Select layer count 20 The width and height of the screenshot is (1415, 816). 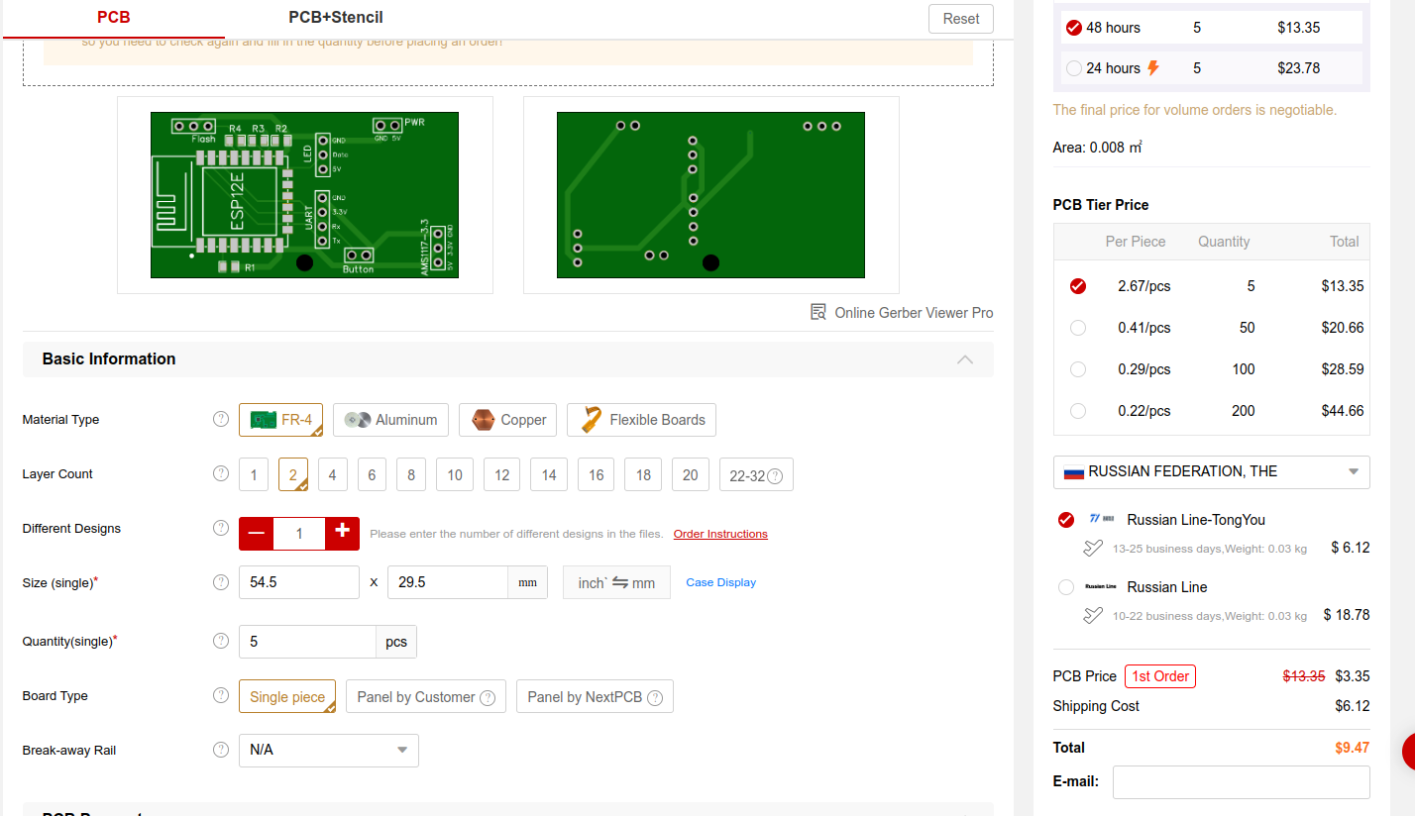click(691, 474)
